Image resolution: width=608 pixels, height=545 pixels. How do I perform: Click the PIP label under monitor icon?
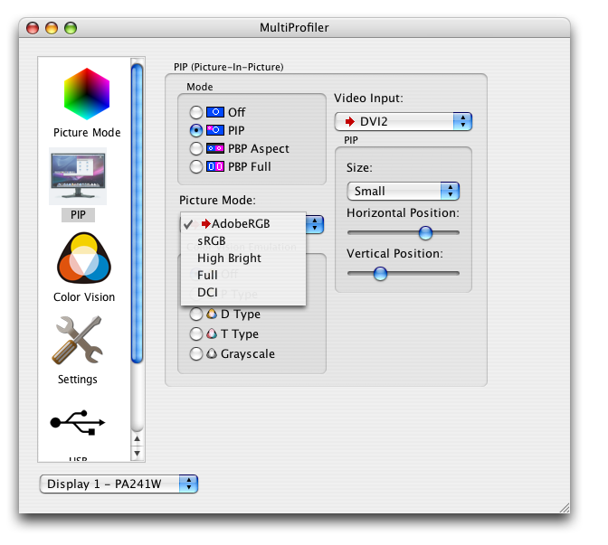[78, 215]
